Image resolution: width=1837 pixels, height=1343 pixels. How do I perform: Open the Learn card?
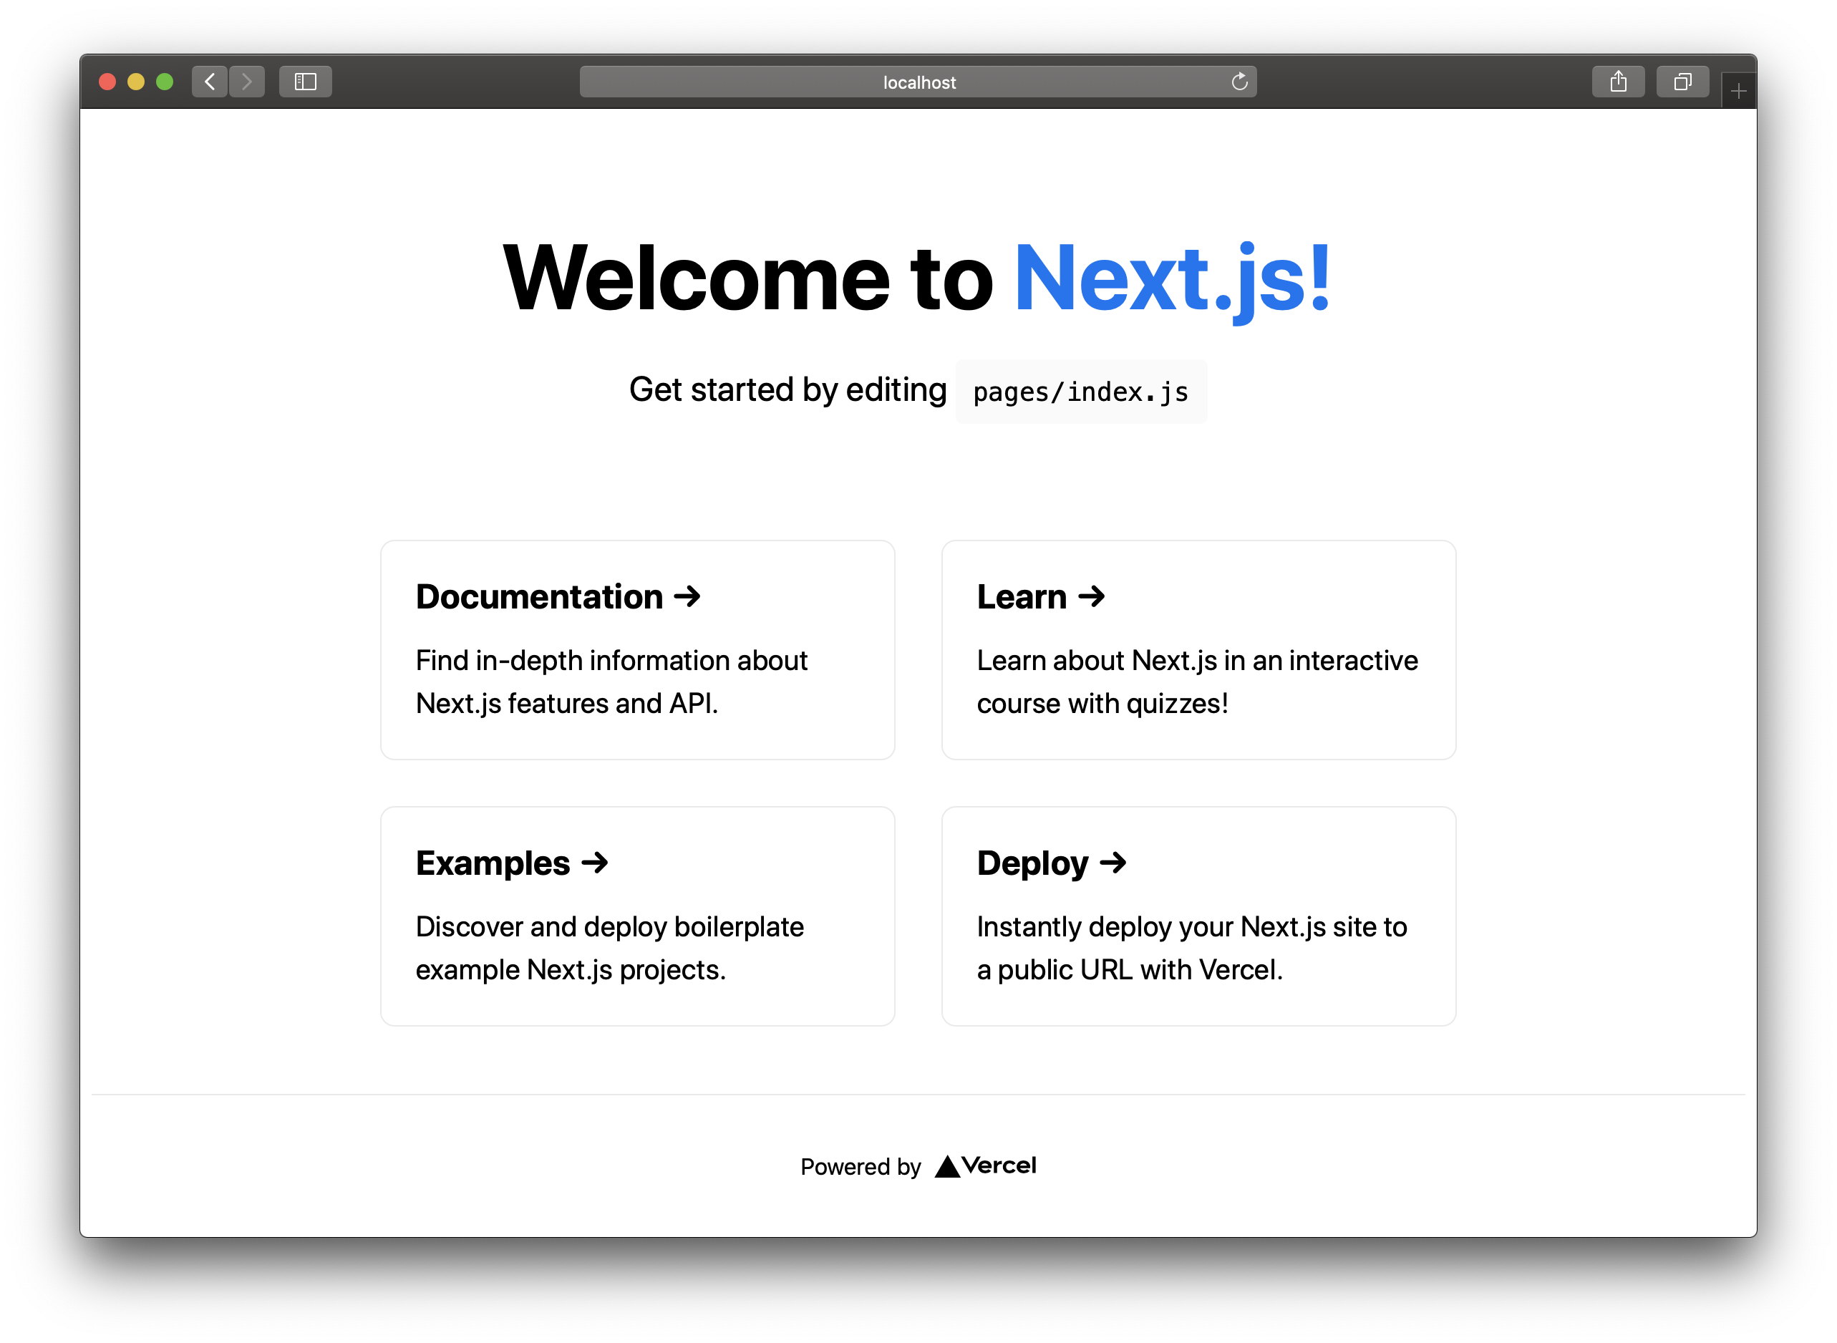click(1198, 650)
